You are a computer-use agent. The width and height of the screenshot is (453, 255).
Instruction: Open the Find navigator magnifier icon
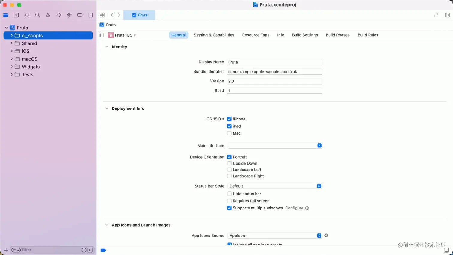(37, 15)
